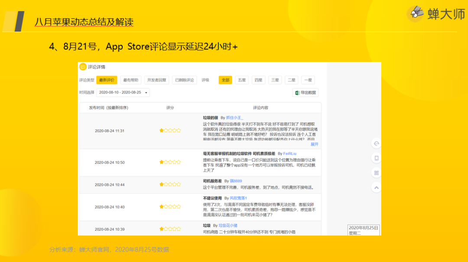Click the 蝉大师 logo icon

tap(416, 13)
